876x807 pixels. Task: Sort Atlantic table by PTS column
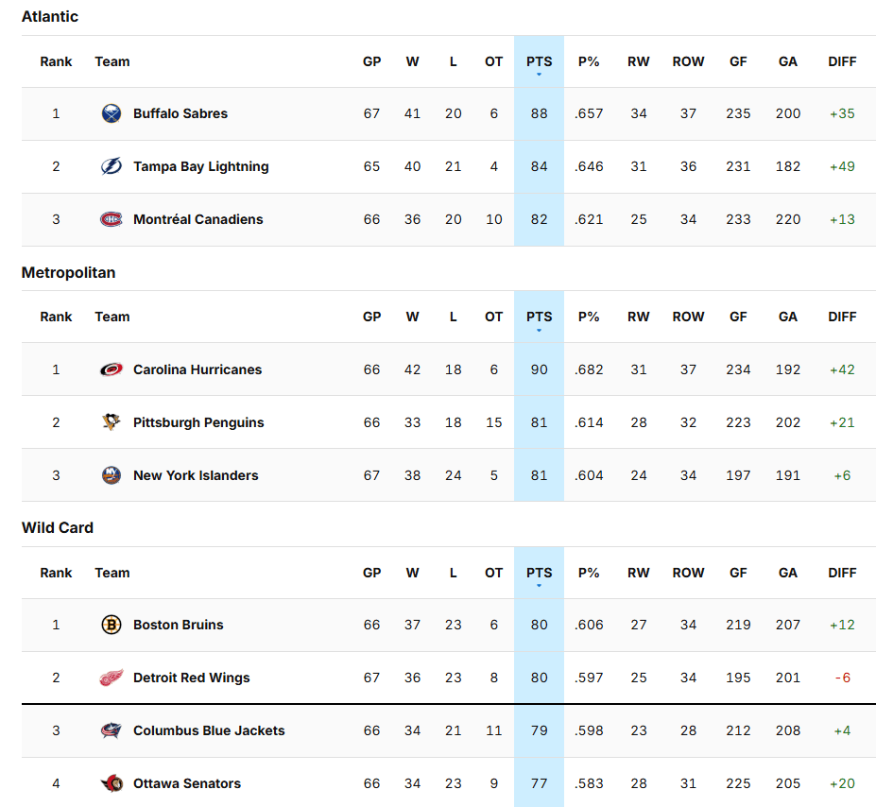[539, 61]
